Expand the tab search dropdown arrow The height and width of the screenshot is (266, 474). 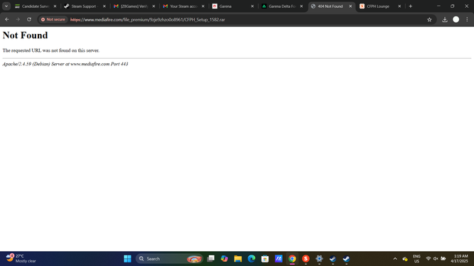point(6,6)
